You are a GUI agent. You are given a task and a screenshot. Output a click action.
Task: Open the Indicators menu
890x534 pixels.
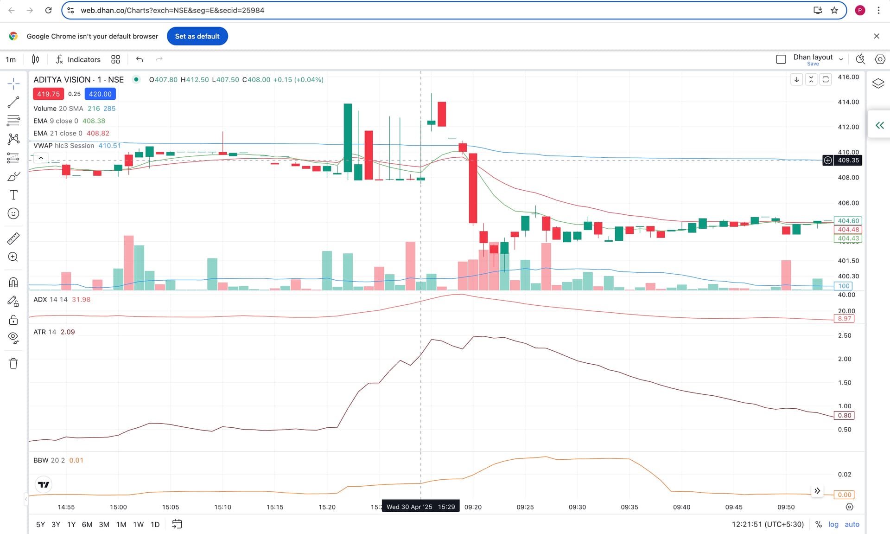coord(78,59)
